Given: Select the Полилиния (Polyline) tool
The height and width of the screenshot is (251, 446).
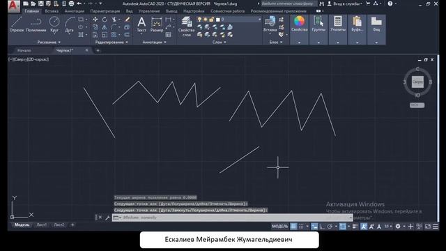Looking at the screenshot, I should point(36,24).
